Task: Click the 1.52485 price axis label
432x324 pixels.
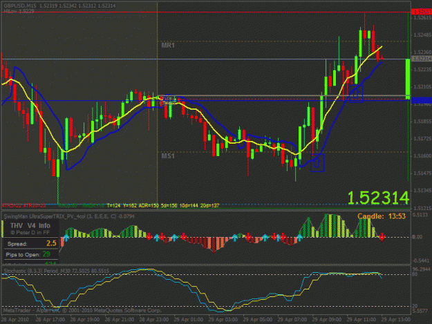Action: (422, 35)
